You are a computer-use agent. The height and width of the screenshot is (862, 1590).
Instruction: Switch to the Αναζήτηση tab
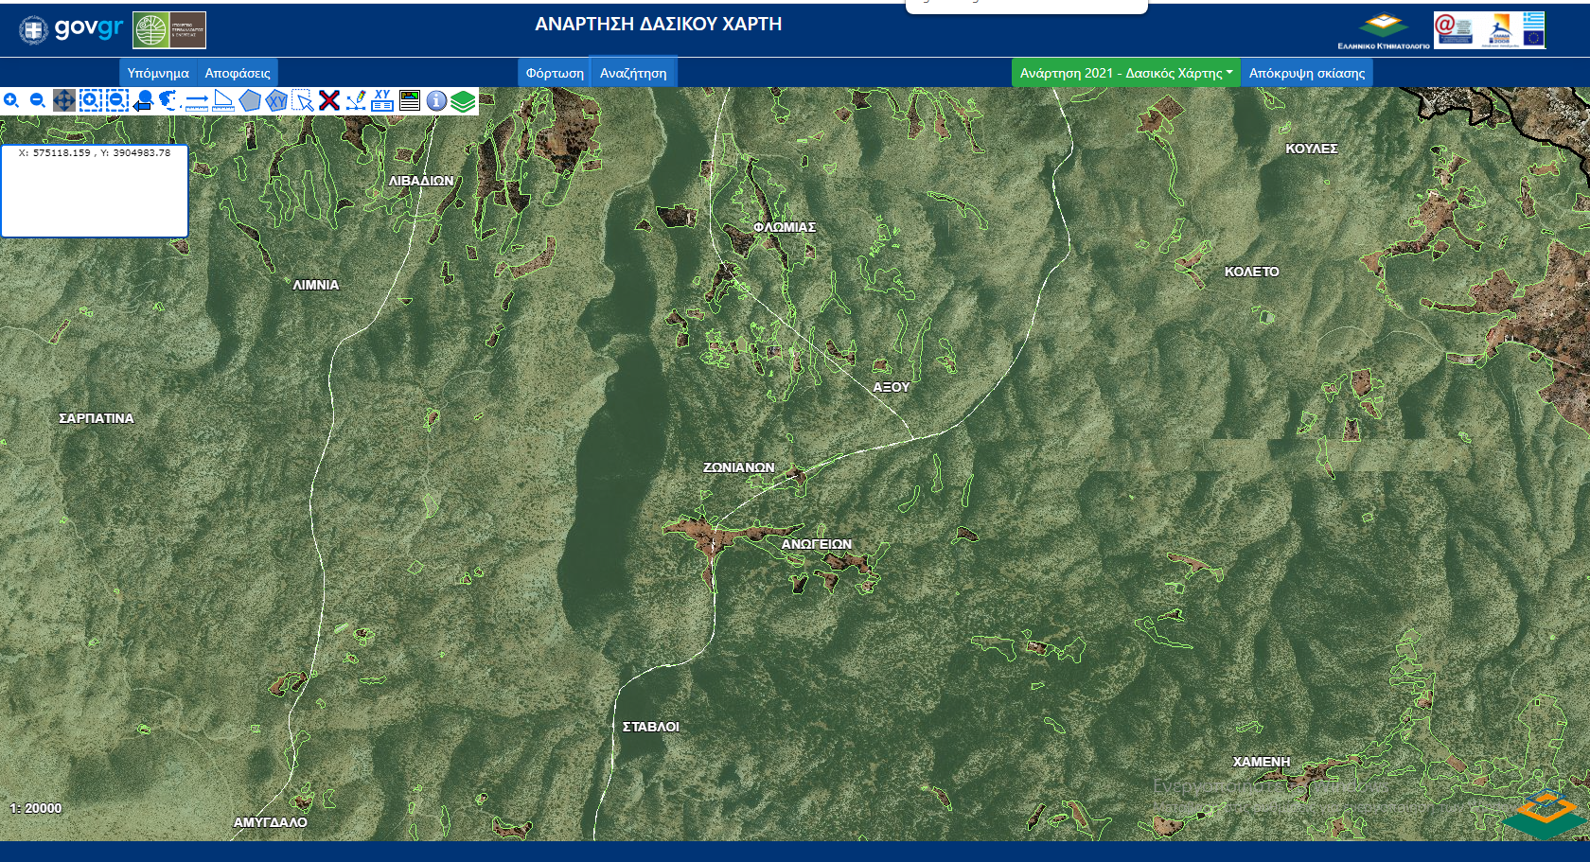point(633,73)
